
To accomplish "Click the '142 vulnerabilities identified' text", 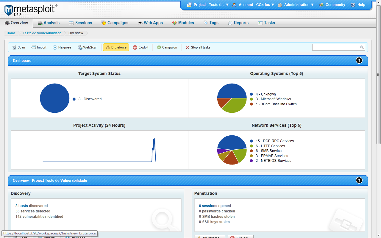I will 39,217.
